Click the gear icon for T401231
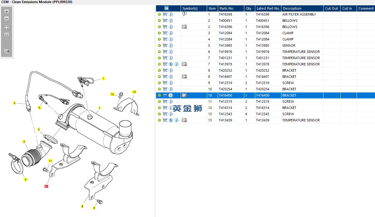The width and height of the screenshot is (375, 217). tap(159, 58)
